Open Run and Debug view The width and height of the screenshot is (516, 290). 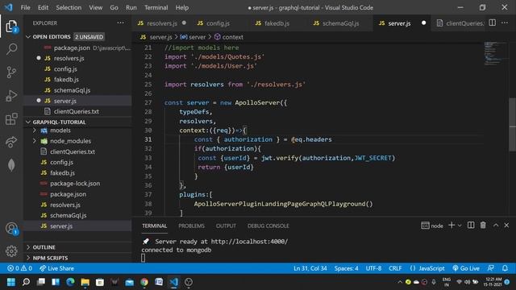[11, 96]
